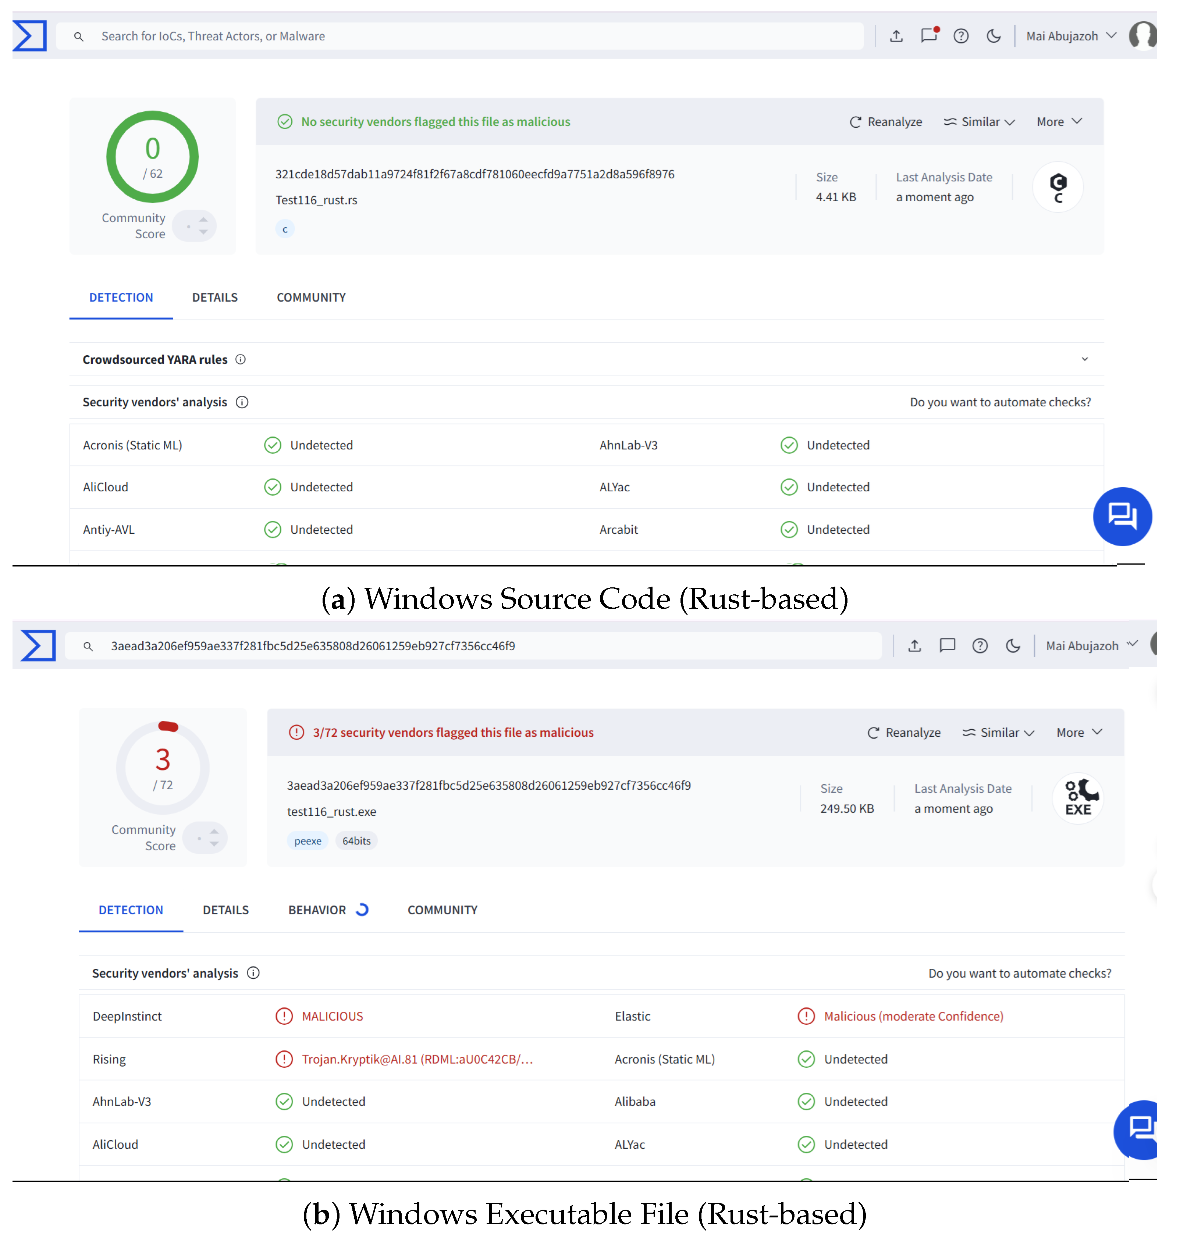Click 'Search for IoCs, Threat Actors, or Malware' field
Viewport: 1180px width, 1238px height.
[460, 36]
